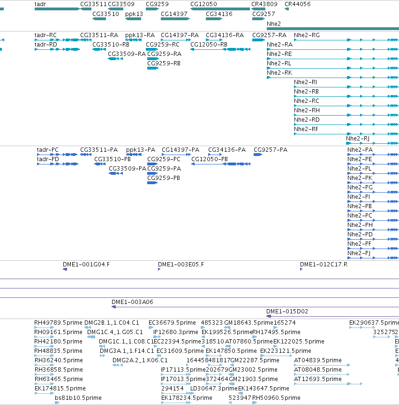Viewport: 399px width, 405px height.
Task: Select the Nhe2-RK transcript label
Action: [x=279, y=72]
